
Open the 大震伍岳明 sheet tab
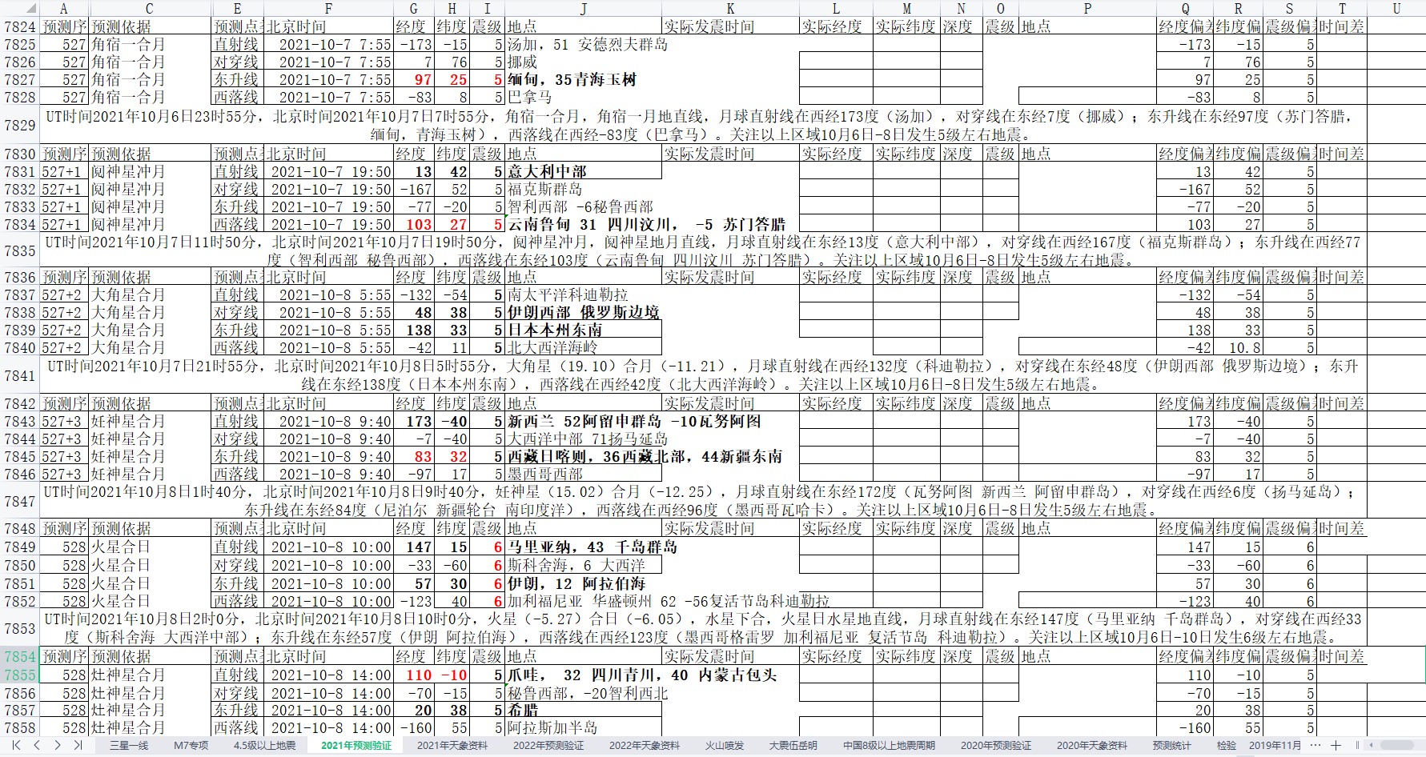coord(793,745)
